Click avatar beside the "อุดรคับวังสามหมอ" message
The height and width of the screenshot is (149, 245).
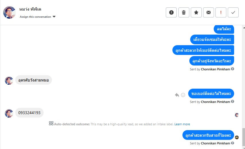click(x=9, y=80)
